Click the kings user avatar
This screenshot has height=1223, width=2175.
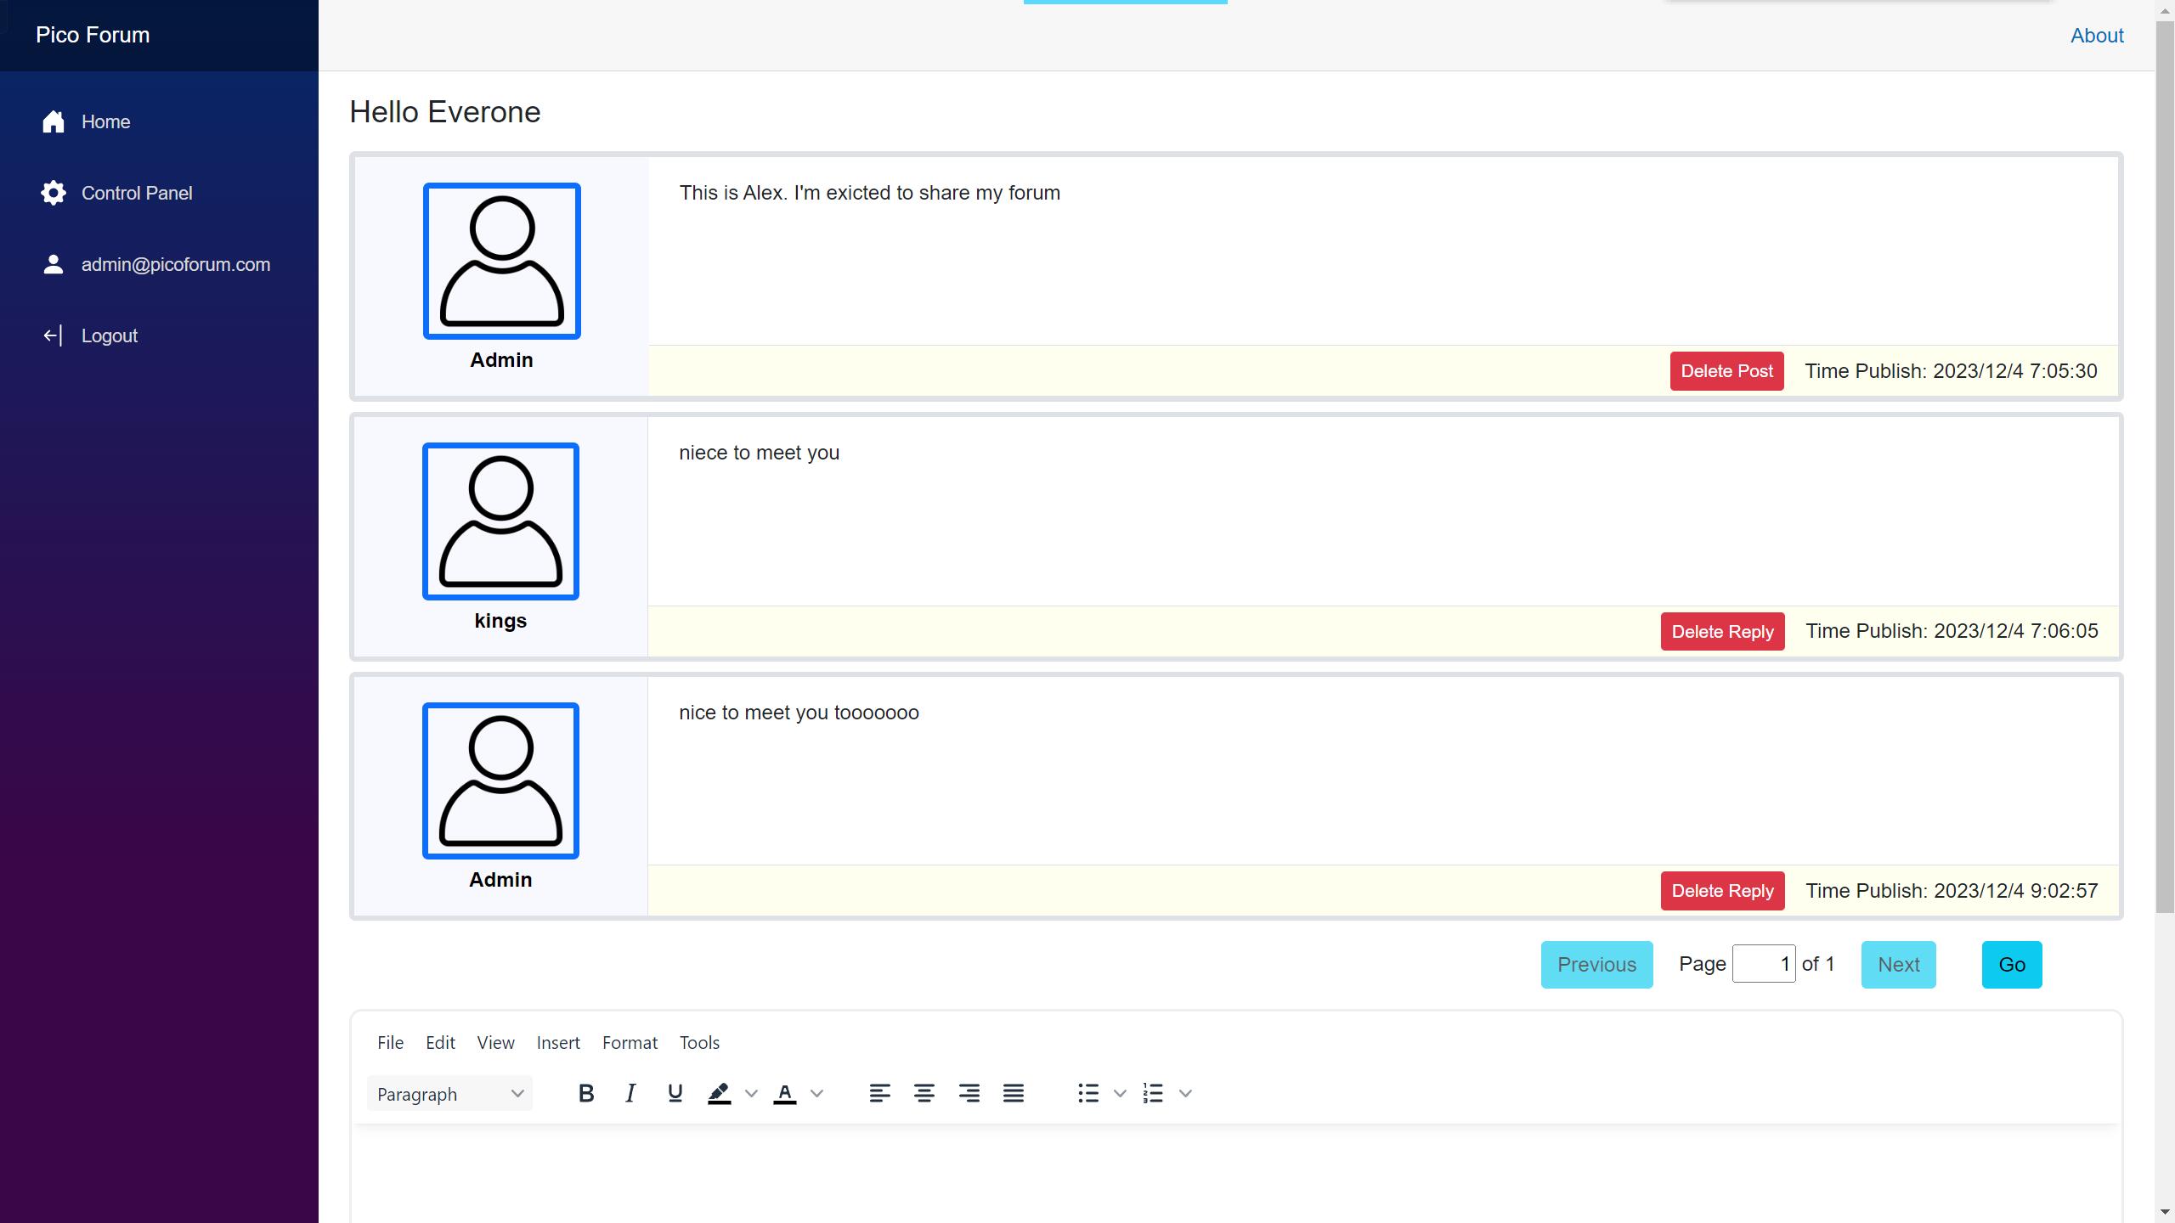coord(500,521)
